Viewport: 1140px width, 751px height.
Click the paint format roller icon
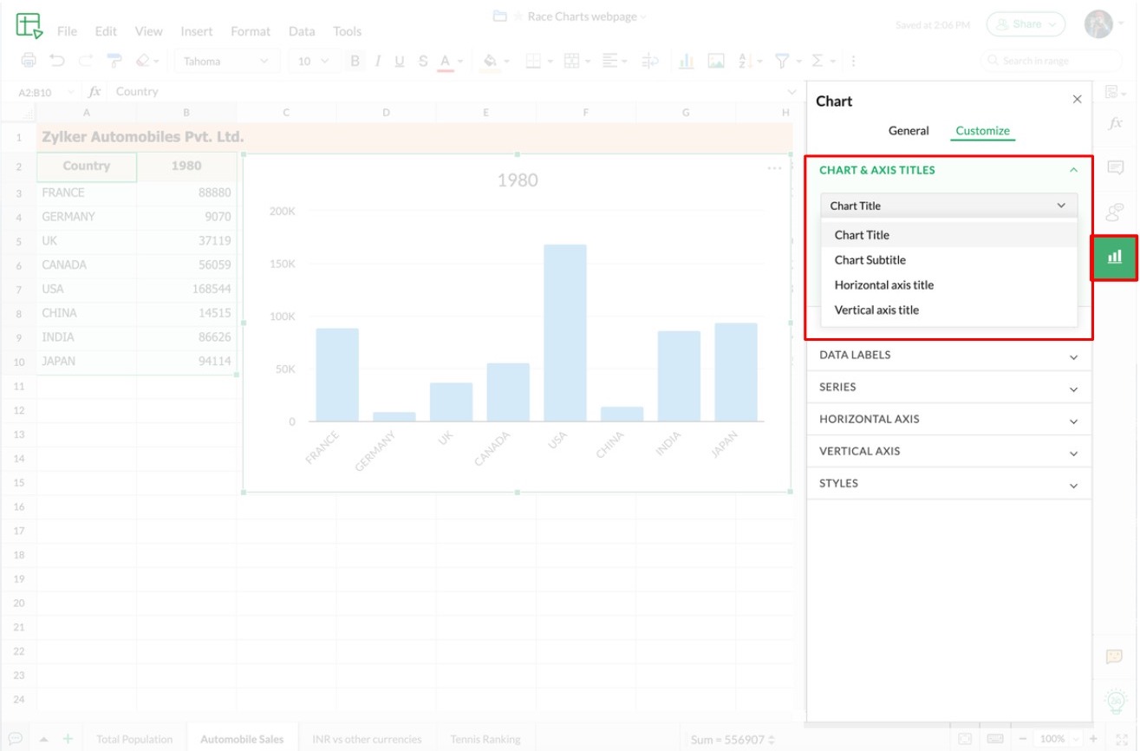point(114,61)
